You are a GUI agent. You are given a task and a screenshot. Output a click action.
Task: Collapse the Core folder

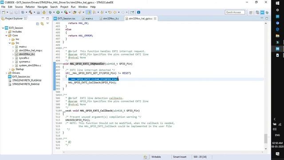coord(6,36)
